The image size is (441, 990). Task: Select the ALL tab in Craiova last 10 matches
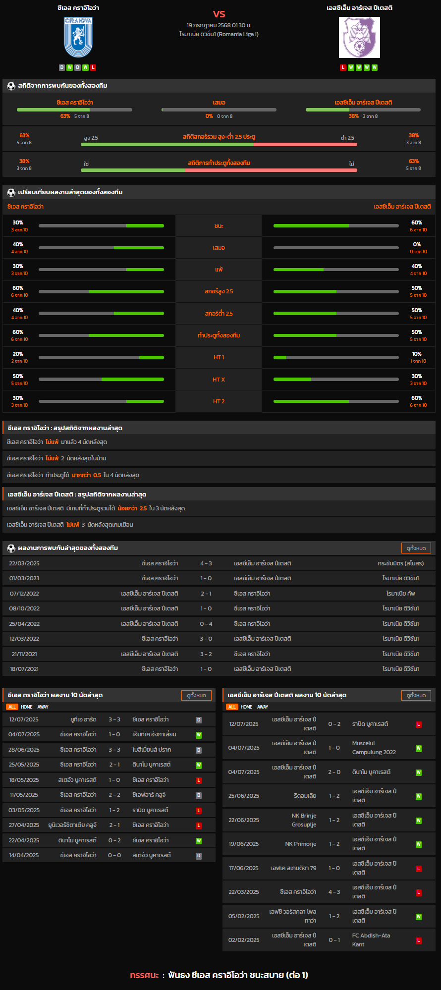click(x=12, y=707)
